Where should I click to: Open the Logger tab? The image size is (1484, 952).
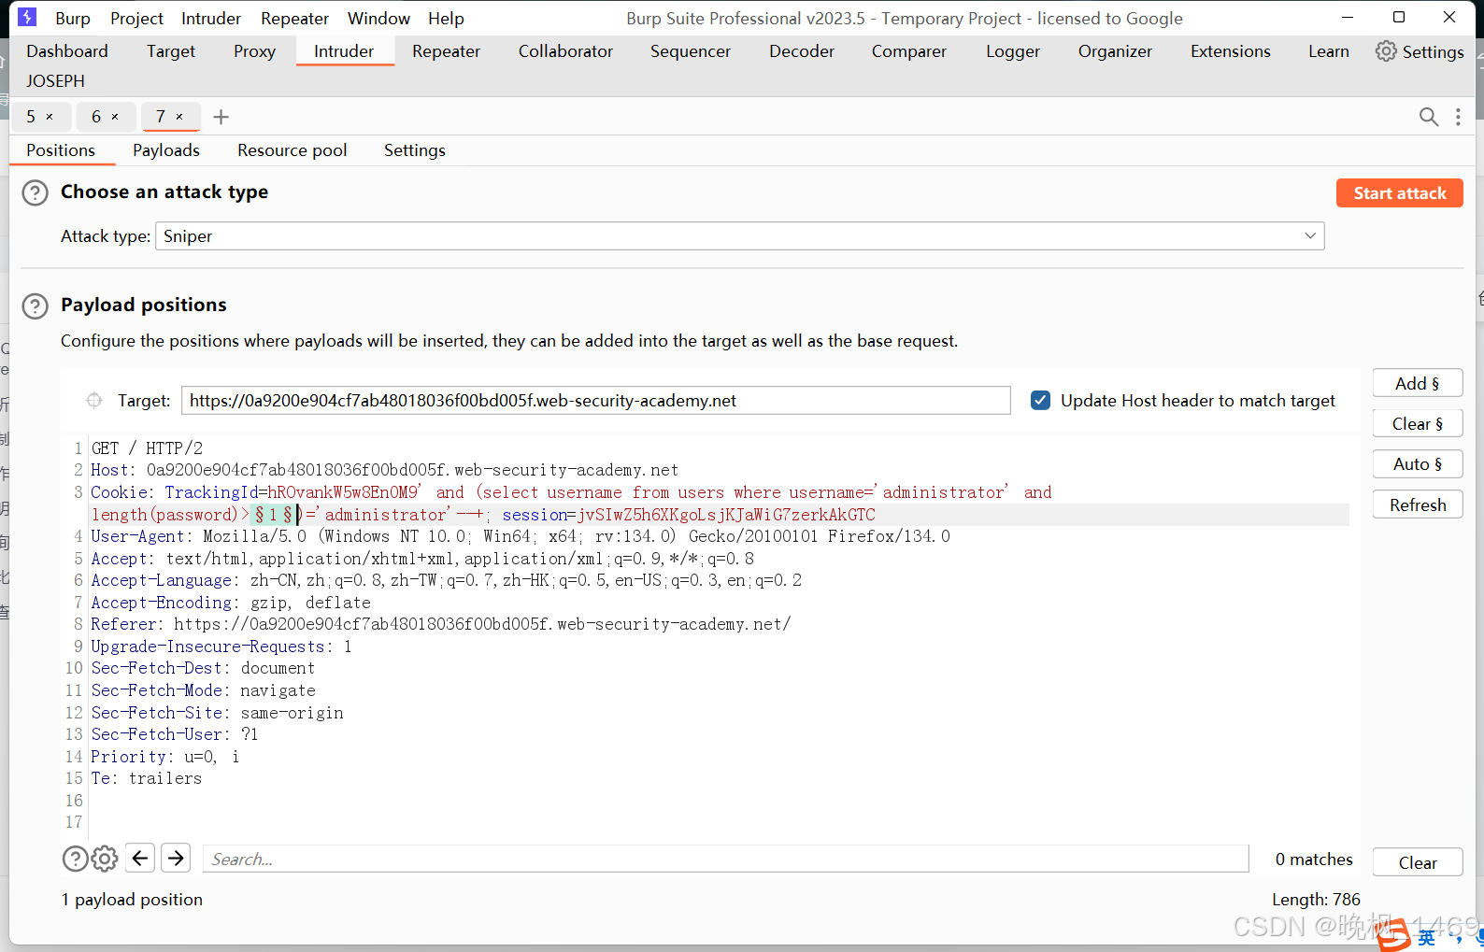(1013, 51)
